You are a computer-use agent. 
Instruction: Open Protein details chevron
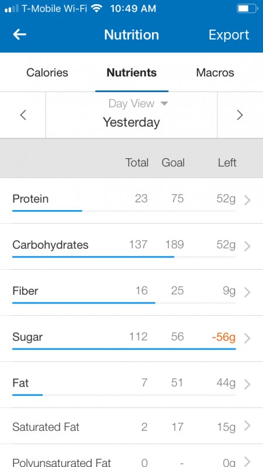point(247,201)
